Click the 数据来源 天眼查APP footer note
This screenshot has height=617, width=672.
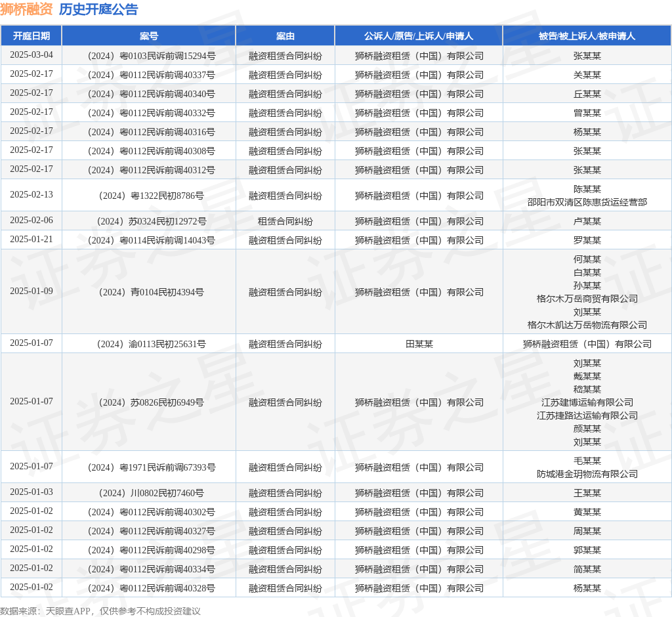[100, 611]
